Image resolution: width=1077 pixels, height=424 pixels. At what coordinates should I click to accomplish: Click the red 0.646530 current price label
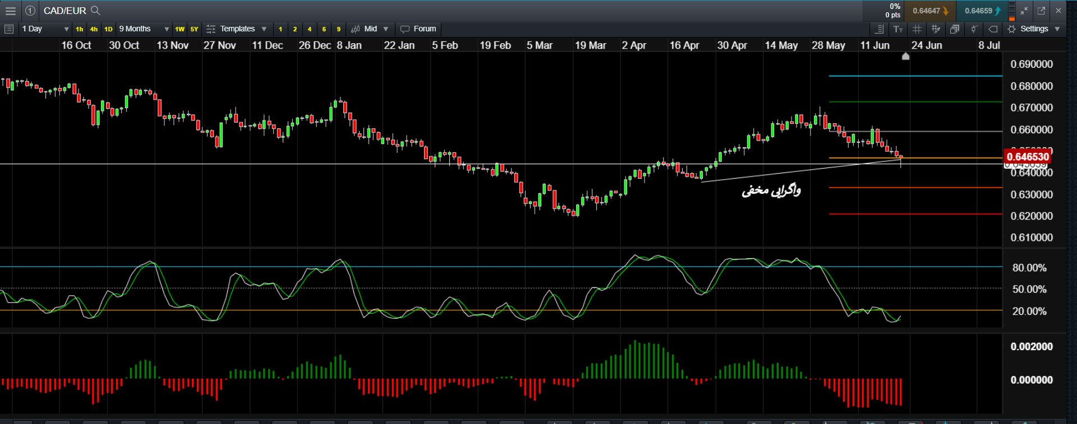(x=1027, y=157)
